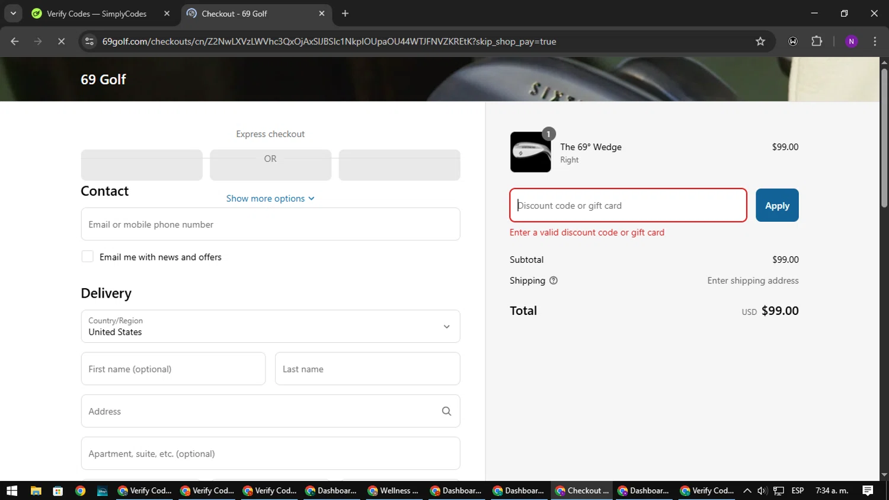Click First name (optional) field
Image resolution: width=889 pixels, height=500 pixels.
pos(173,369)
